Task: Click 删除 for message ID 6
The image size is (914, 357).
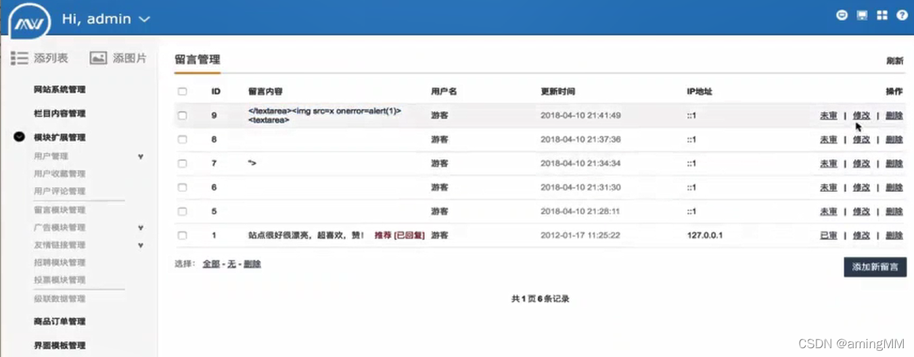Action: pyautogui.click(x=894, y=187)
